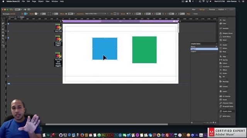Select the Zoom tool in left toolbar
247x138 pixels.
pos(3,39)
